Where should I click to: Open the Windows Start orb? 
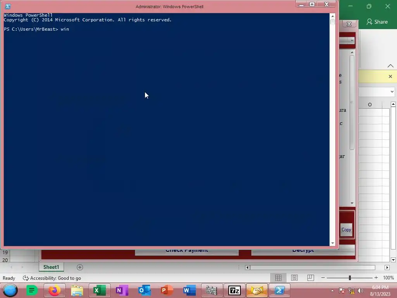pos(10,290)
